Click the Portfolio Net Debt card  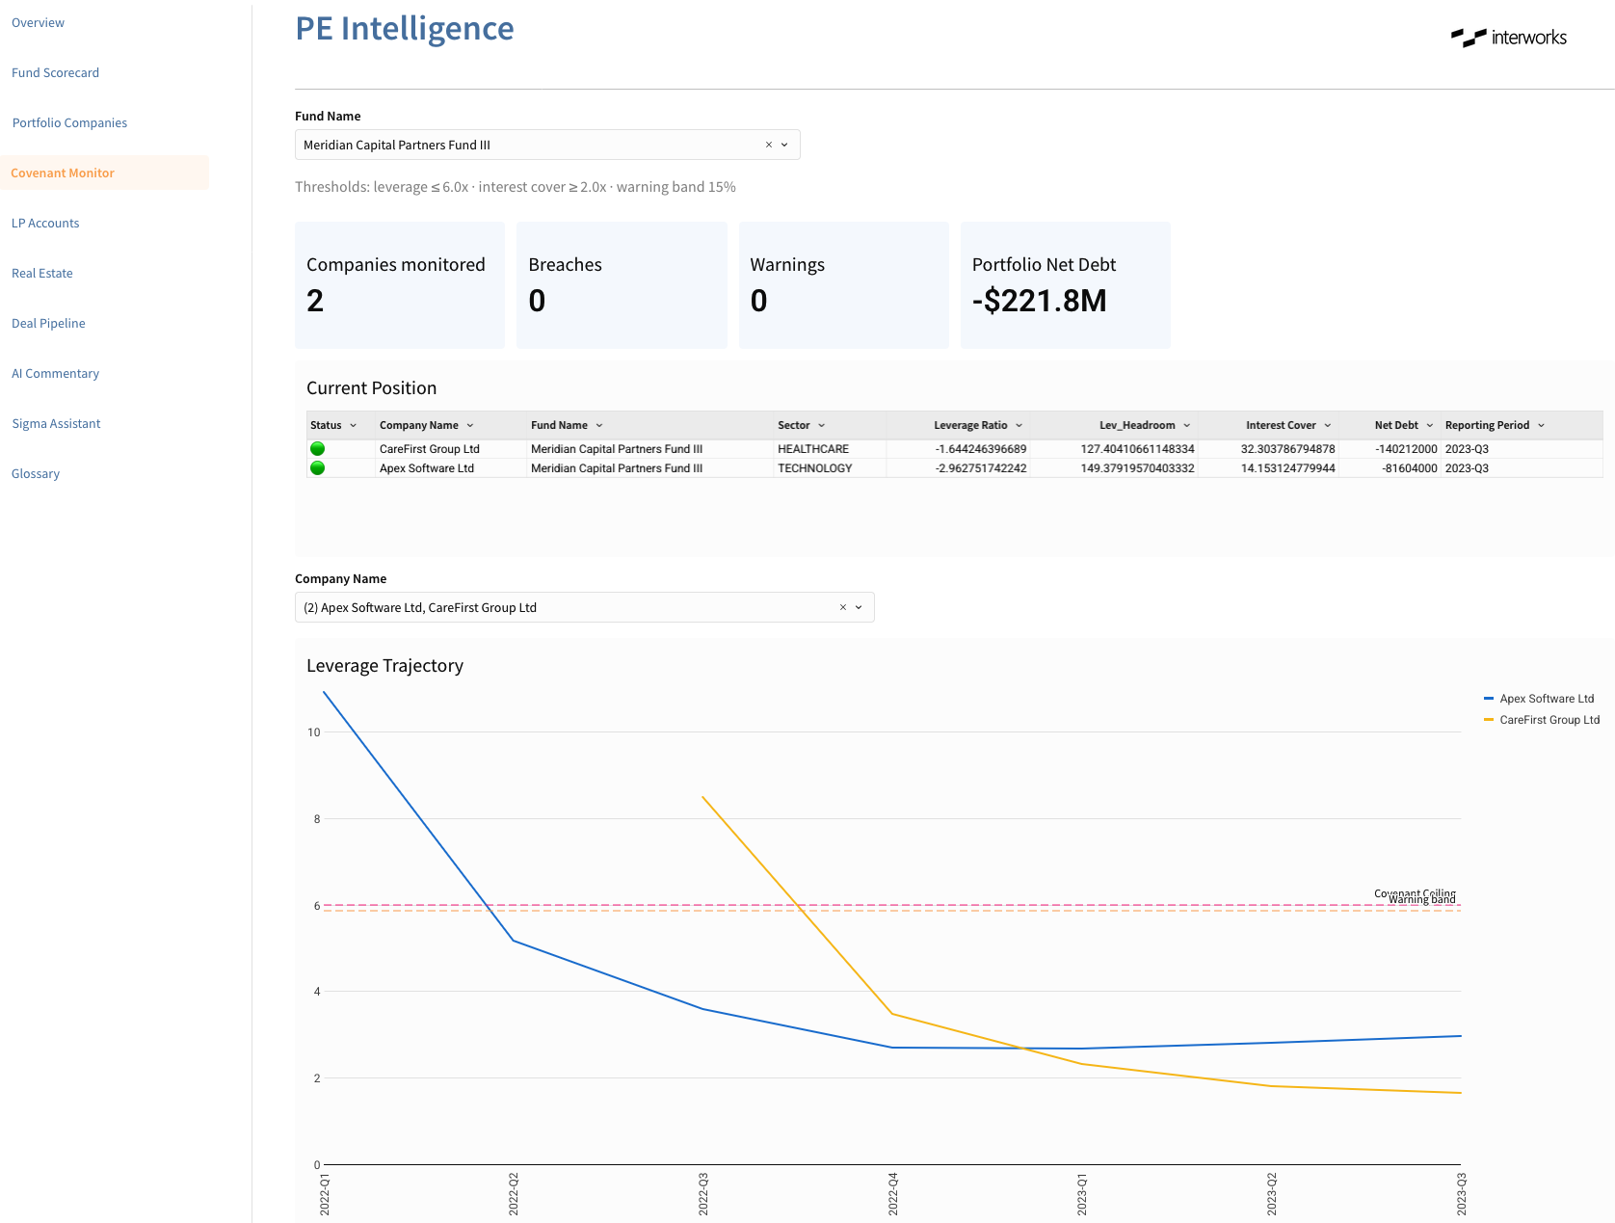[1066, 285]
